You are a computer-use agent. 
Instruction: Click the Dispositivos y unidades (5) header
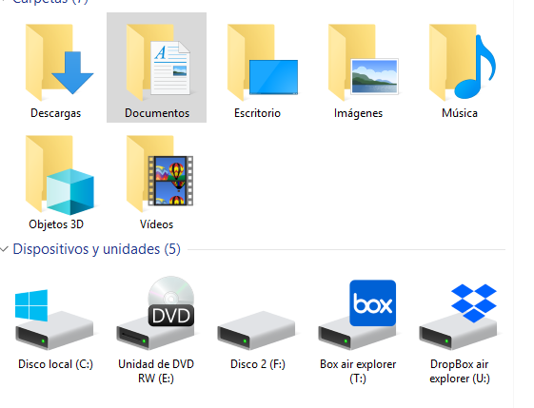click(x=97, y=249)
